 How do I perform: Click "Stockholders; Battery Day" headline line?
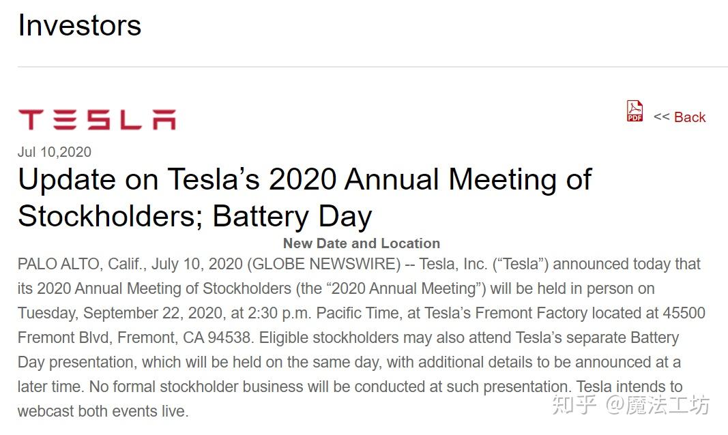[194, 216]
